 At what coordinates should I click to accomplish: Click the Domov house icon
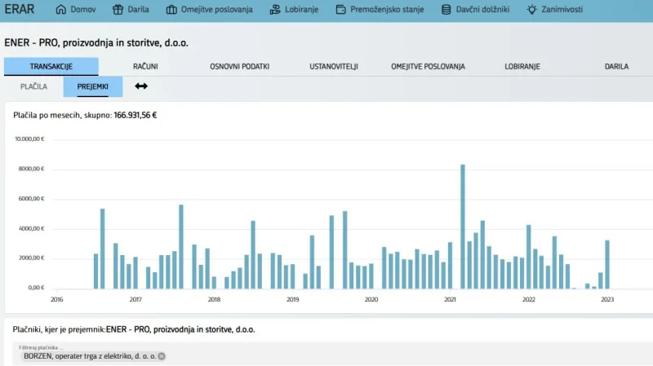coord(60,9)
